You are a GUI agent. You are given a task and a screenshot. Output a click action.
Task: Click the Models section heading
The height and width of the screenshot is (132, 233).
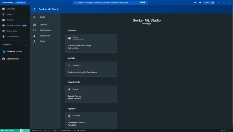(x=71, y=58)
